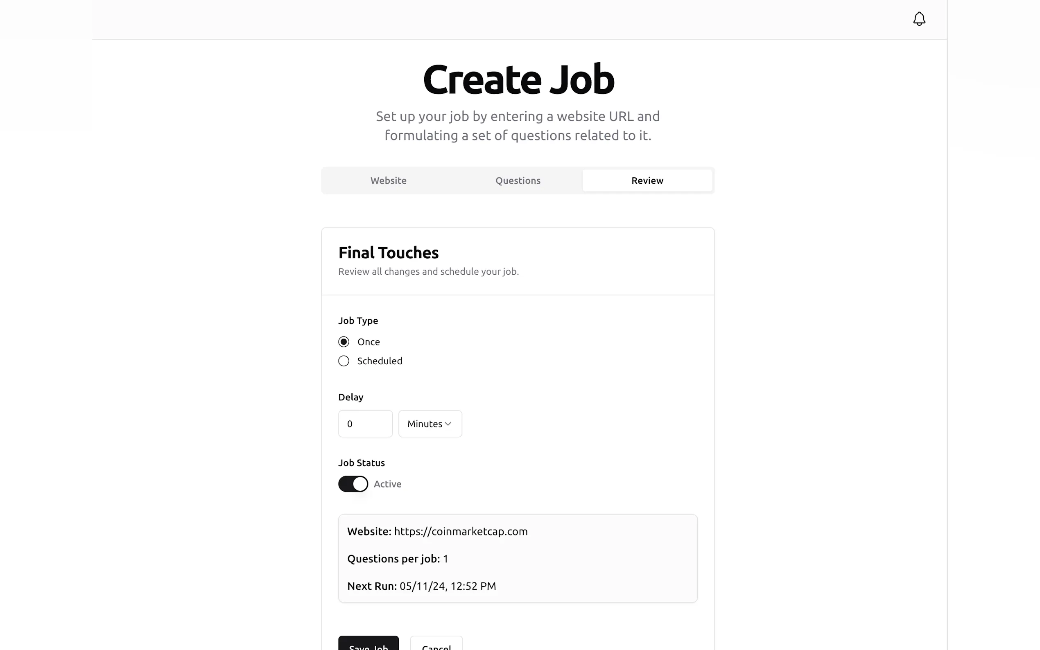This screenshot has height=650, width=1040.
Task: Switch to the Website tab
Action: (388, 181)
